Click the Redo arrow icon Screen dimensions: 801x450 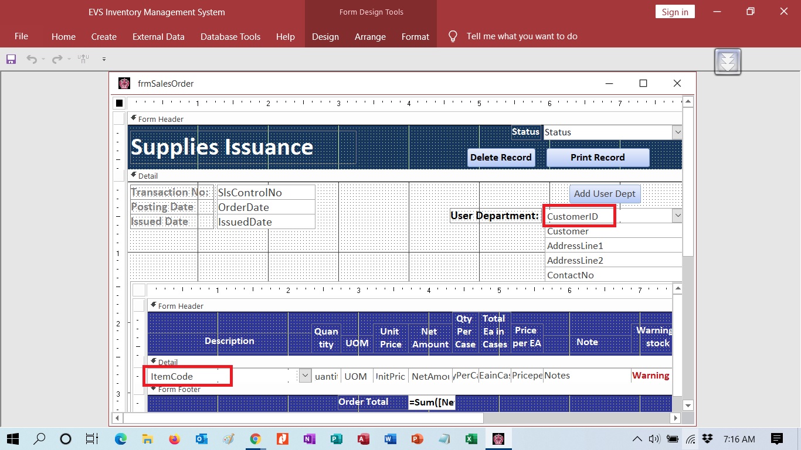pyautogui.click(x=57, y=59)
